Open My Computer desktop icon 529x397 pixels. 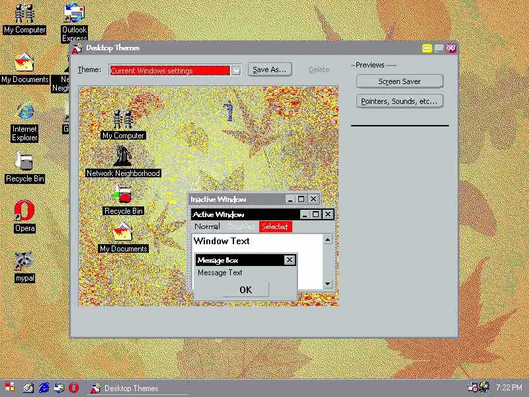24,19
